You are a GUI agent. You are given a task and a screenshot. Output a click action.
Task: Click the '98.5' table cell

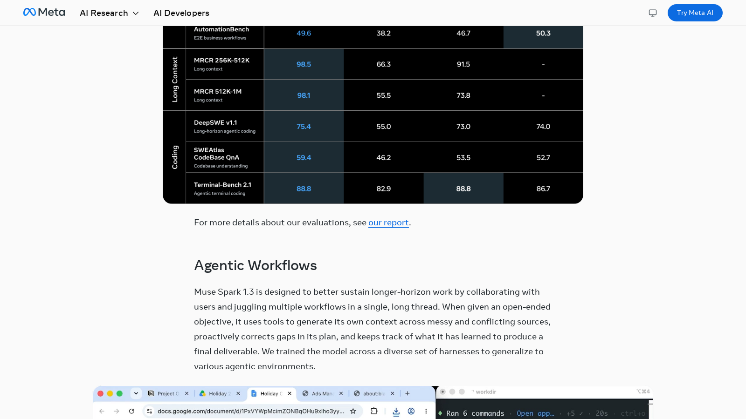point(304,64)
